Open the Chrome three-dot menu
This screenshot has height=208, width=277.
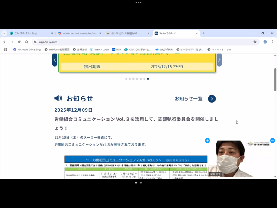[273, 42]
